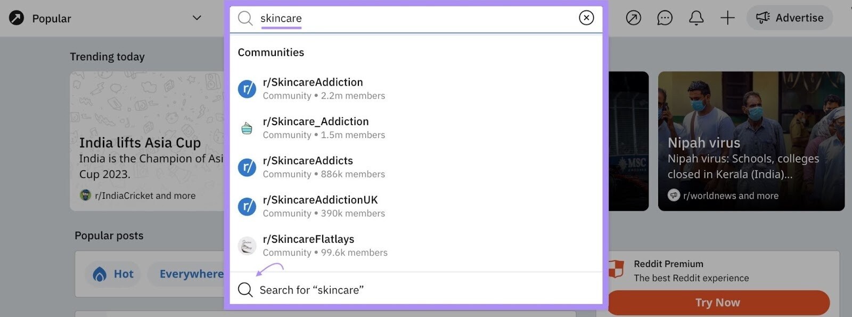Click the magnifier icon in search box
Screen dimensions: 852x317
click(245, 18)
